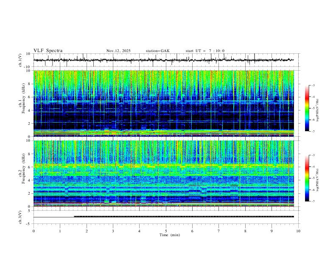Click the "2" tick on the Time axis
This screenshot has width=336, height=259.
point(87,231)
